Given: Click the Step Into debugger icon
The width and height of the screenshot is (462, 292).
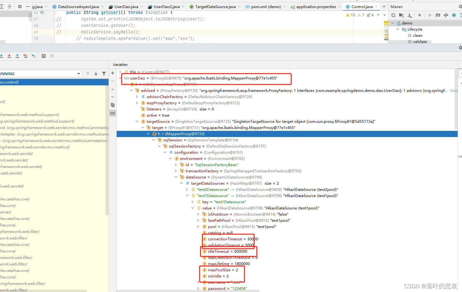Looking at the screenshot, I should [x=1, y=56].
